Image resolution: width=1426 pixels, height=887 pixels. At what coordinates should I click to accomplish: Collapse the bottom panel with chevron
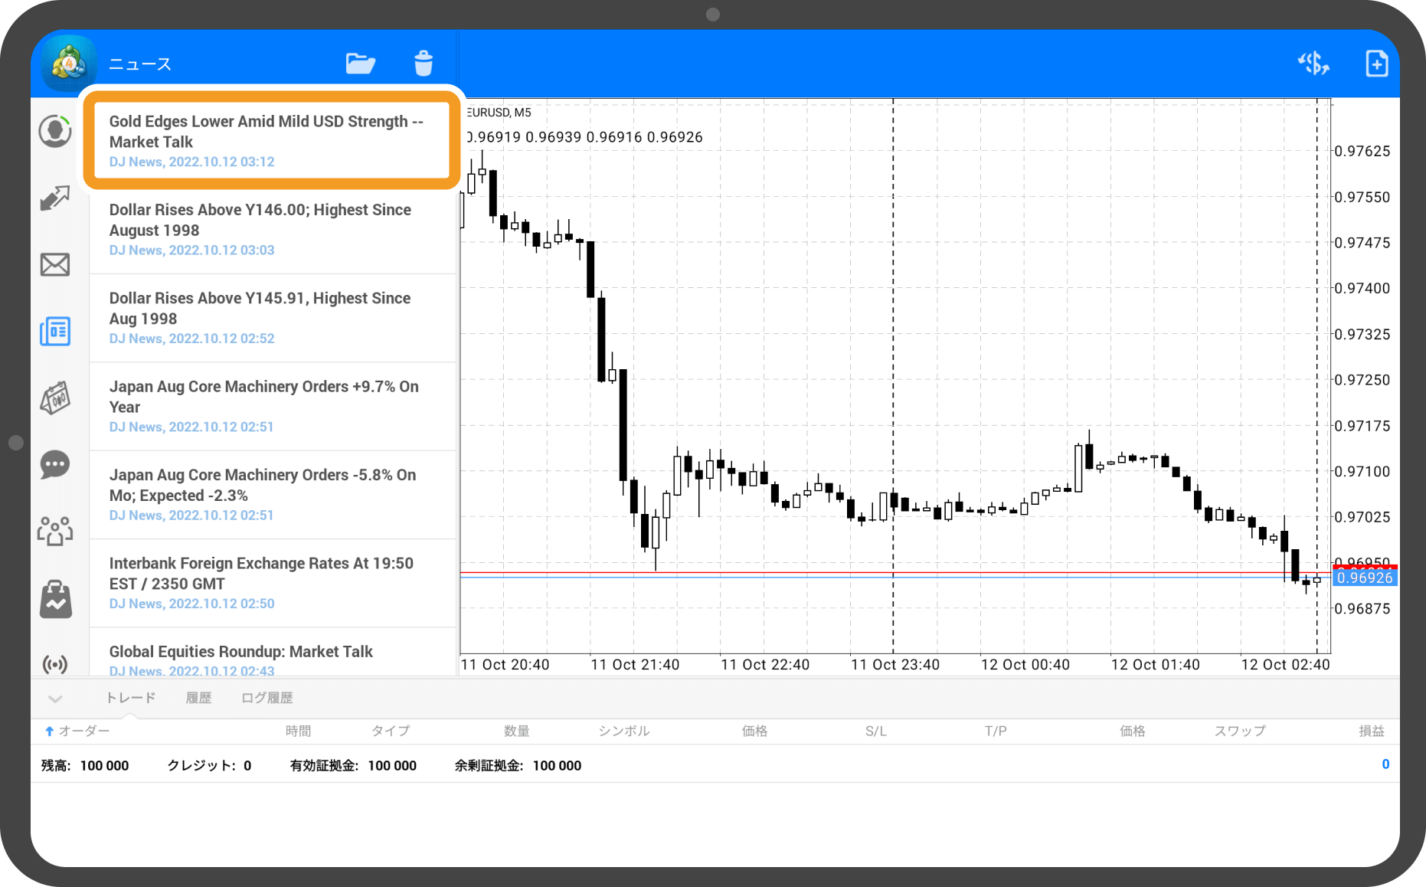click(x=55, y=699)
